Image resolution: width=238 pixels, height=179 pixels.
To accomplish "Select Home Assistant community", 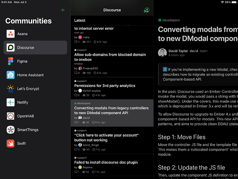I will pos(35,75).
